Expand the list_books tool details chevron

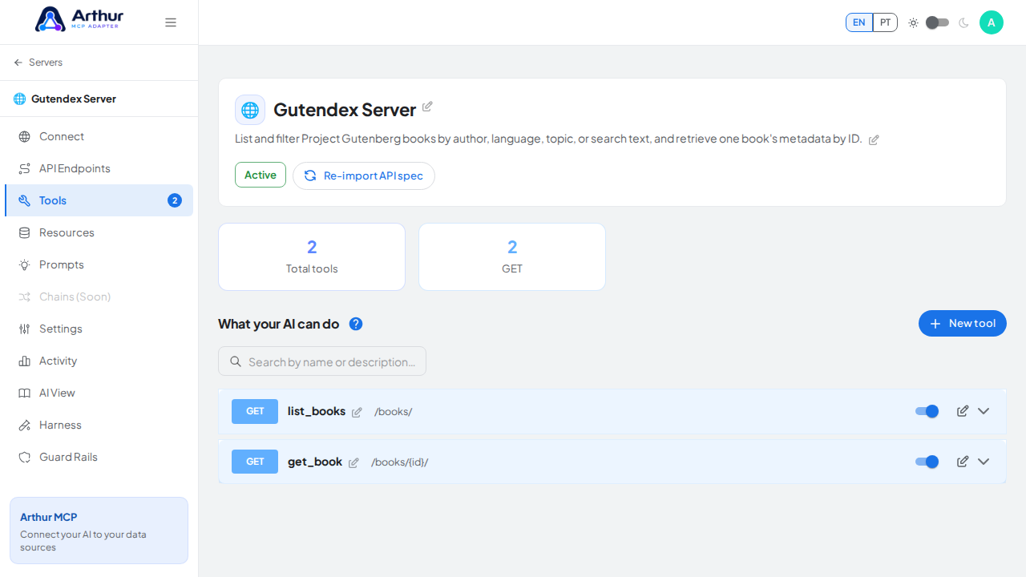[984, 411]
